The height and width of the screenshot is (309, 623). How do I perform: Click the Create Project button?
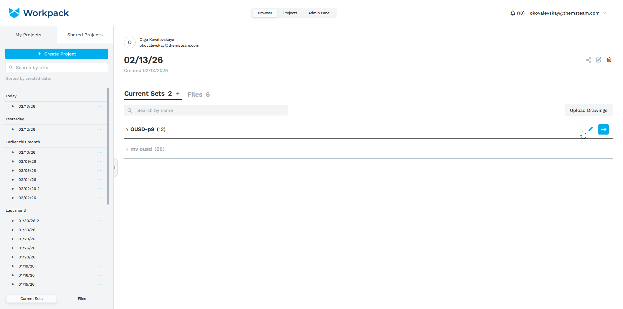click(56, 54)
